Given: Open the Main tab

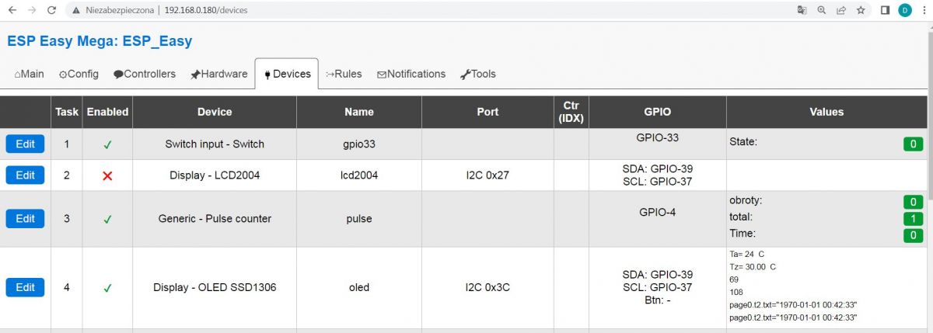Looking at the screenshot, I should pos(30,75).
